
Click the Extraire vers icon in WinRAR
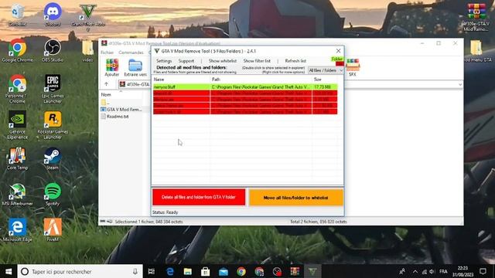135,67
